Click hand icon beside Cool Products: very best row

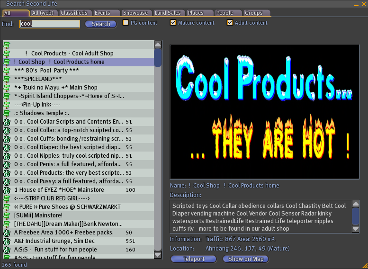[x=7, y=173]
